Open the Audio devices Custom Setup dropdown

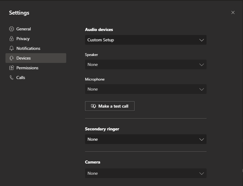pos(145,40)
